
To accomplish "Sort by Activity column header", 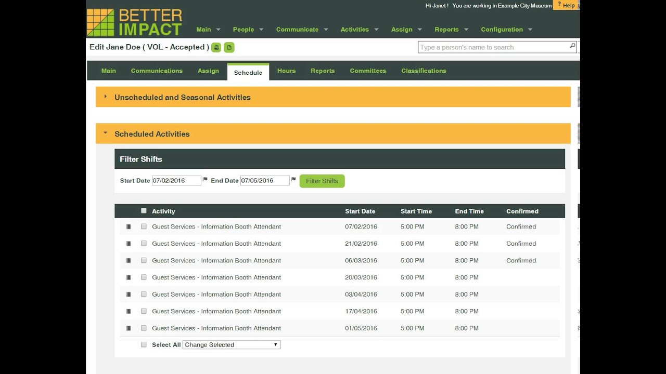I will (x=163, y=211).
